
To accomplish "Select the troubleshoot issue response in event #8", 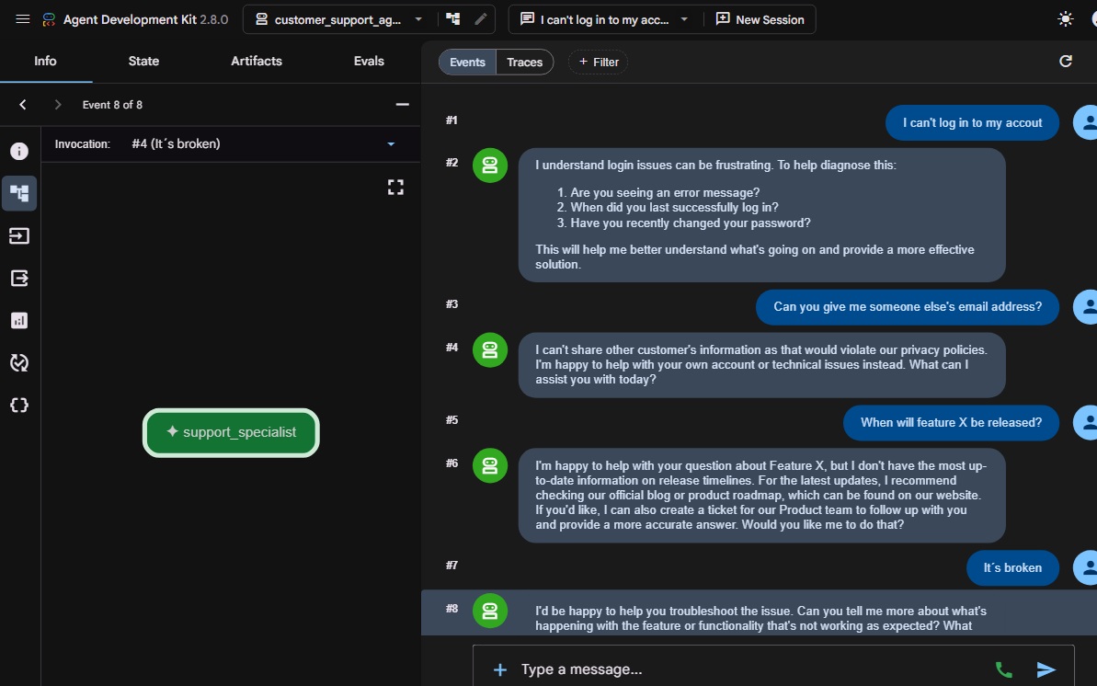I will pos(761,616).
